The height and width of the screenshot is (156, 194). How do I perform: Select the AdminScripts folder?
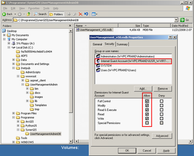pos(31,72)
